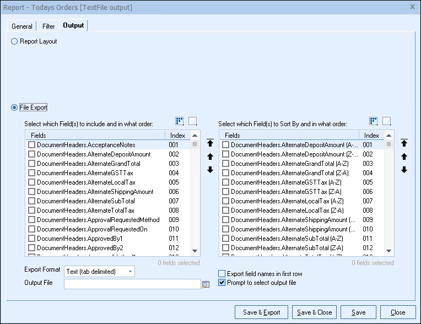The width and height of the screenshot is (421, 324).
Task: Move Sort By field up one position
Action: (404, 156)
